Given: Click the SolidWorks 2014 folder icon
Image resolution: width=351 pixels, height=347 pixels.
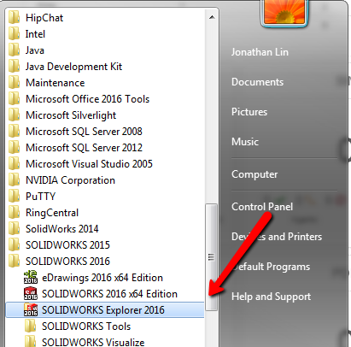Looking at the screenshot, I should (x=14, y=228).
